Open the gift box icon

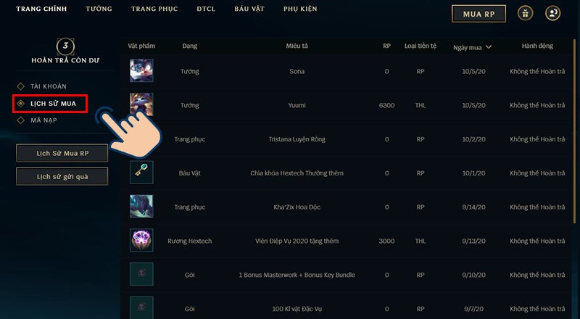525,13
